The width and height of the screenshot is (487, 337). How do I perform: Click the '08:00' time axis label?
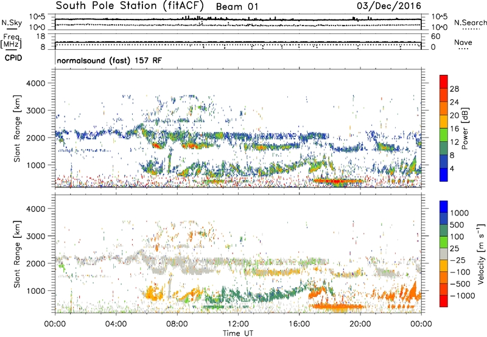[177, 324]
